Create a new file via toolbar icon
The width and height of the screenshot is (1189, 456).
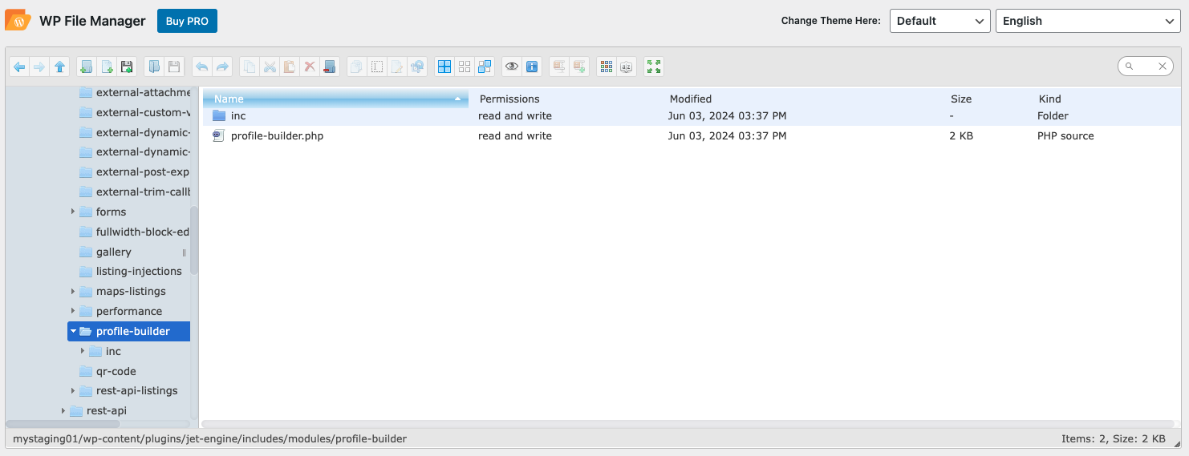107,67
